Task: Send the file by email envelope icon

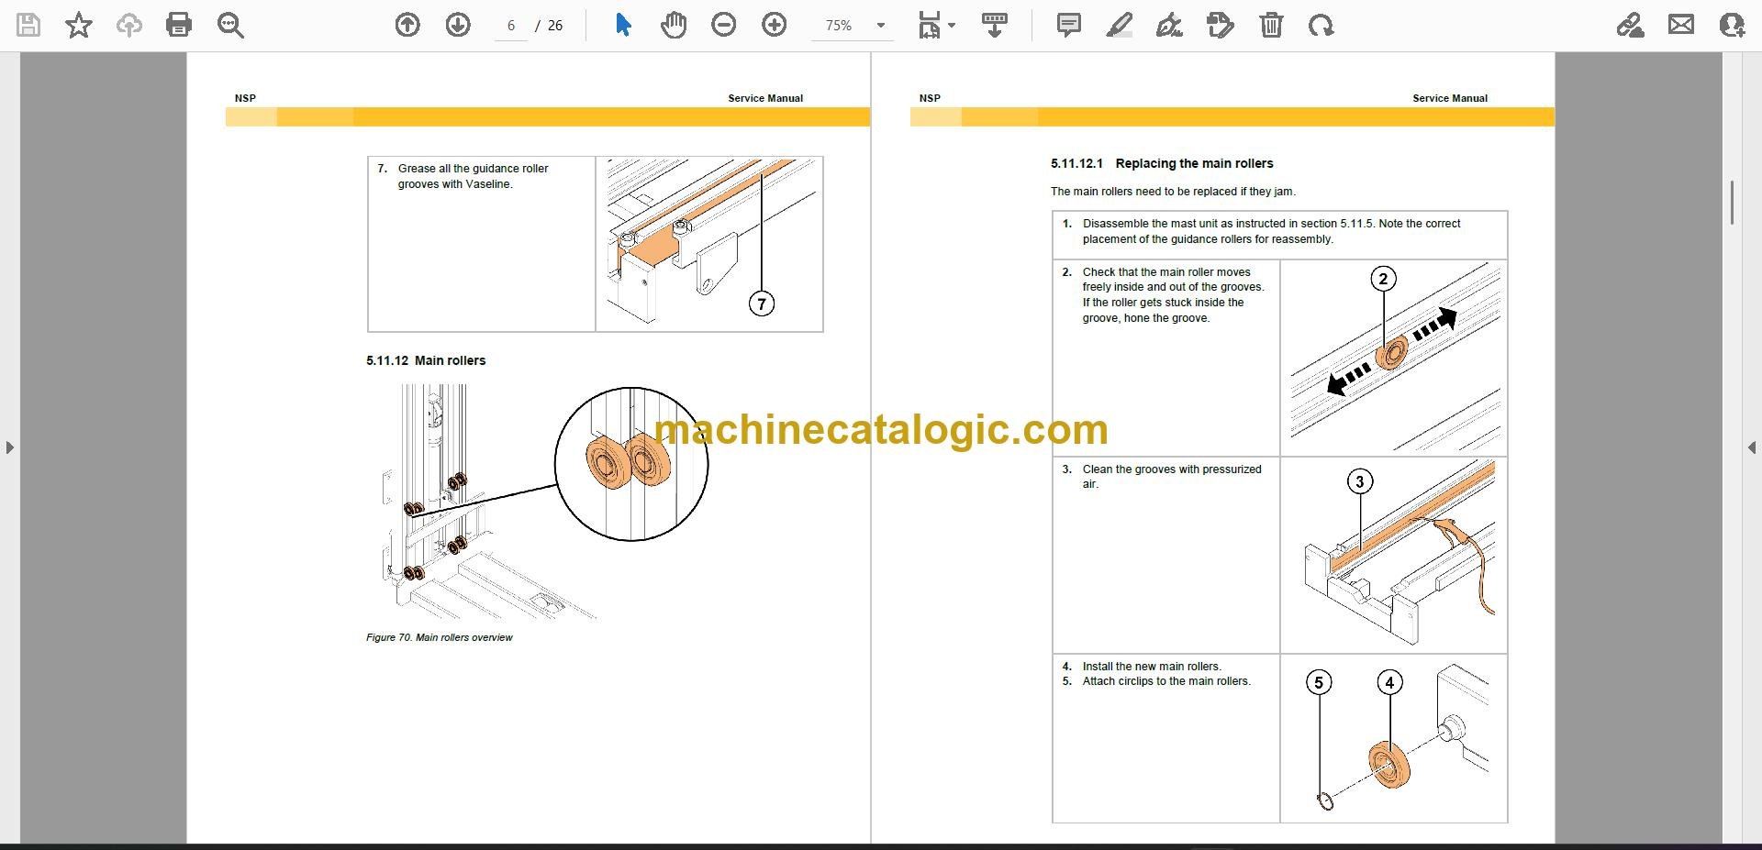Action: (x=1681, y=25)
